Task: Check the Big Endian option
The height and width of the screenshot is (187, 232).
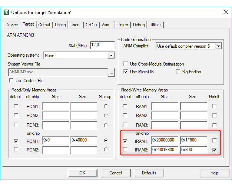Action: click(178, 72)
